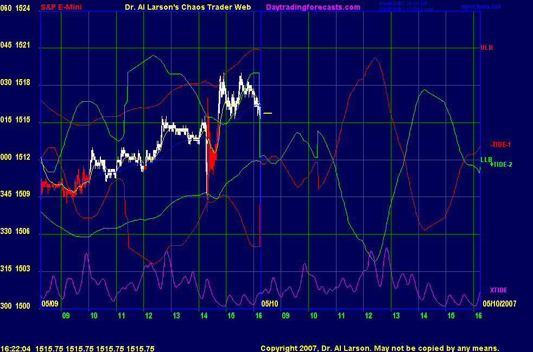Image resolution: width=533 pixels, height=352 pixels.
Task: Click the 1506 price axis label
Action: [23, 232]
